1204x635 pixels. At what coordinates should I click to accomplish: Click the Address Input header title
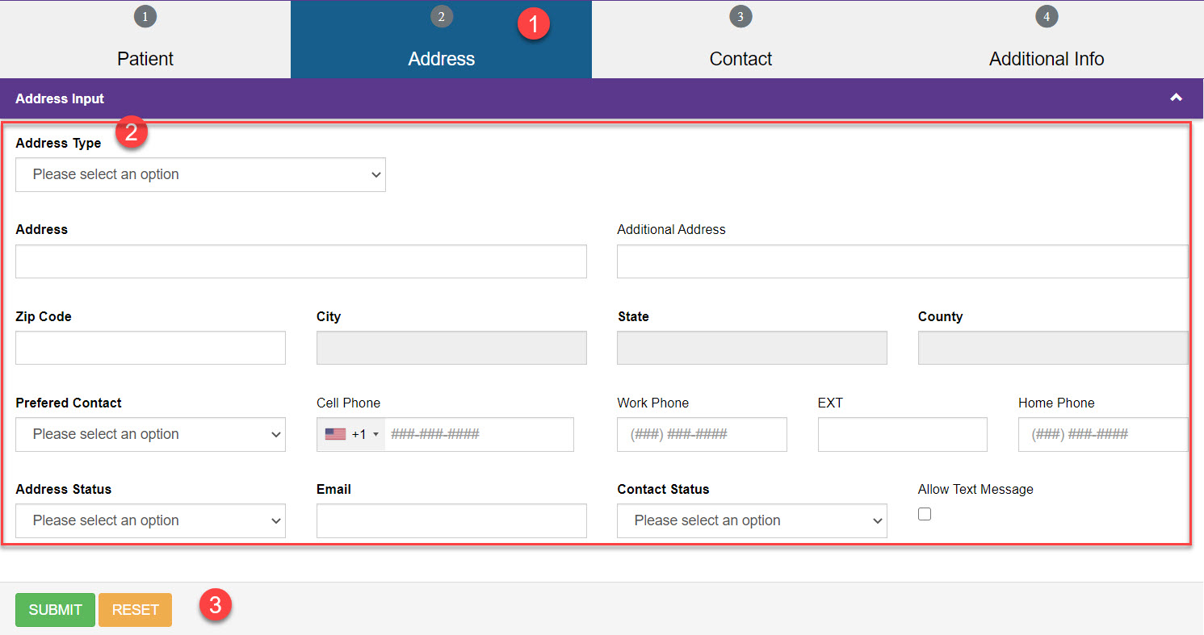point(60,98)
